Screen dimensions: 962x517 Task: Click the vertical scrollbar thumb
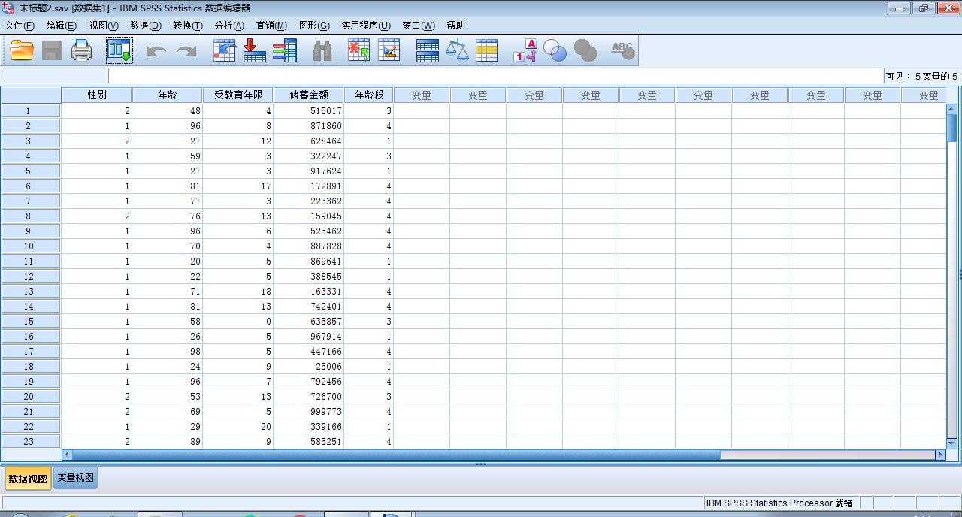[951, 126]
